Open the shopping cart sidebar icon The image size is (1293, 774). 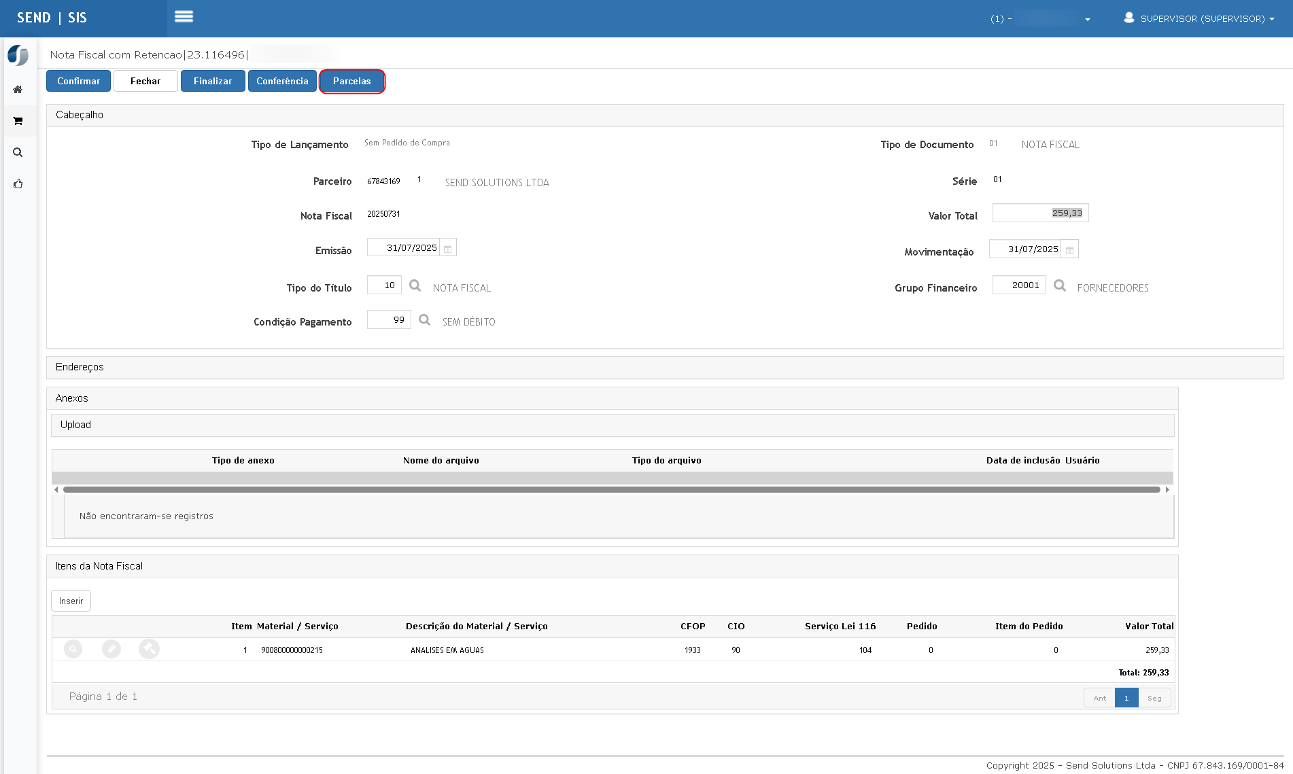click(18, 121)
